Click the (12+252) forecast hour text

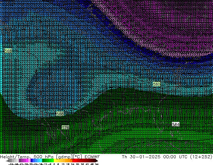tap(201, 157)
